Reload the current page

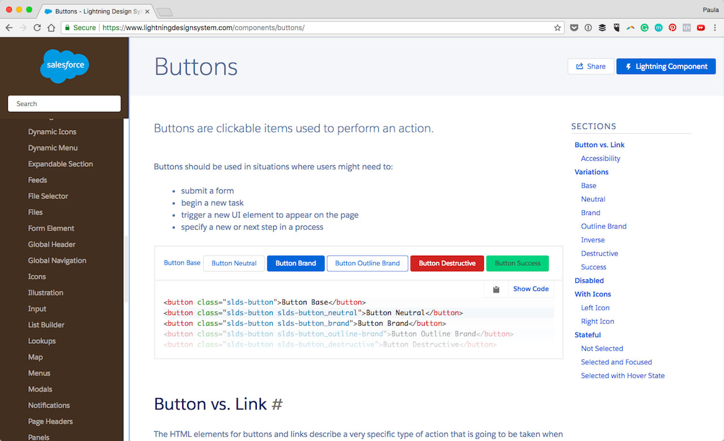click(37, 28)
